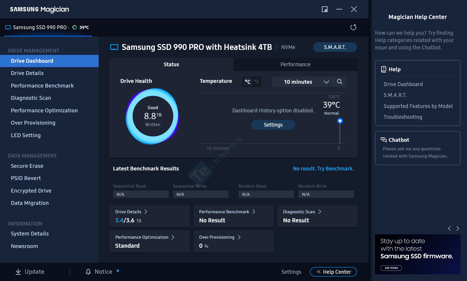Open the Chatbot panel card
Screen dimensions: 467x281
pyautogui.click(x=418, y=148)
